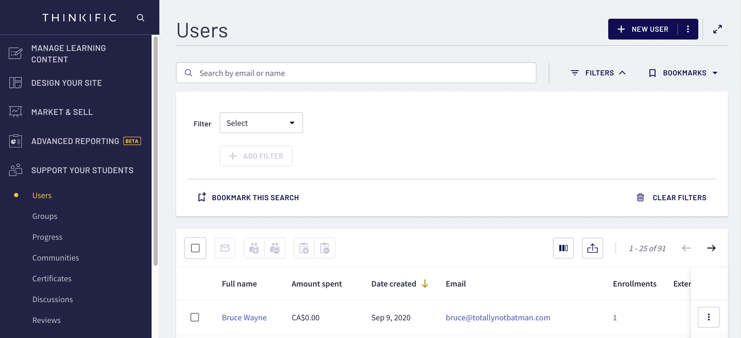The width and height of the screenshot is (741, 338).
Task: Click the export users icon
Action: [593, 249]
